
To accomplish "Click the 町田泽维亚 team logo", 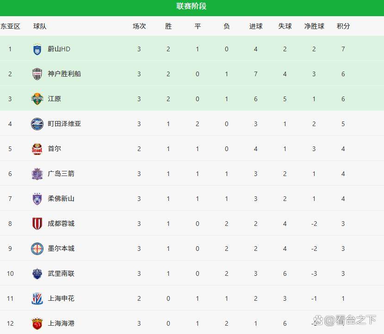I will tap(37, 124).
